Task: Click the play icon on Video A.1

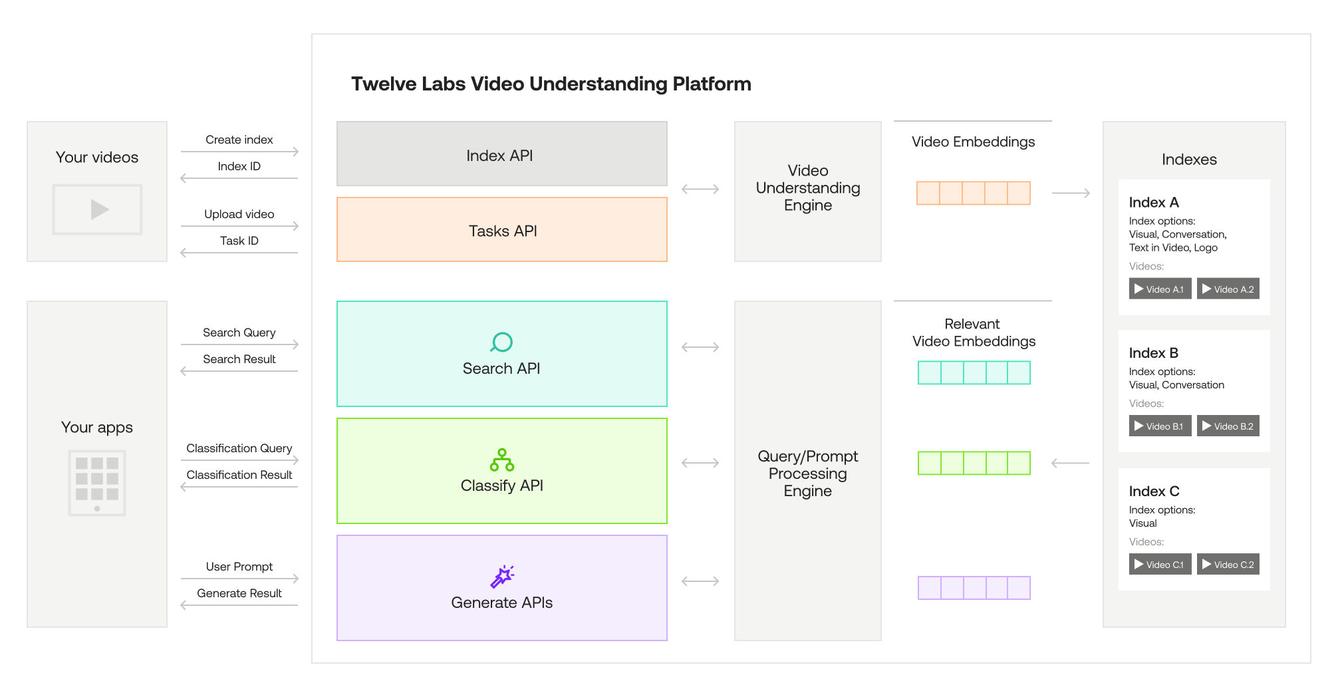Action: (x=1139, y=289)
